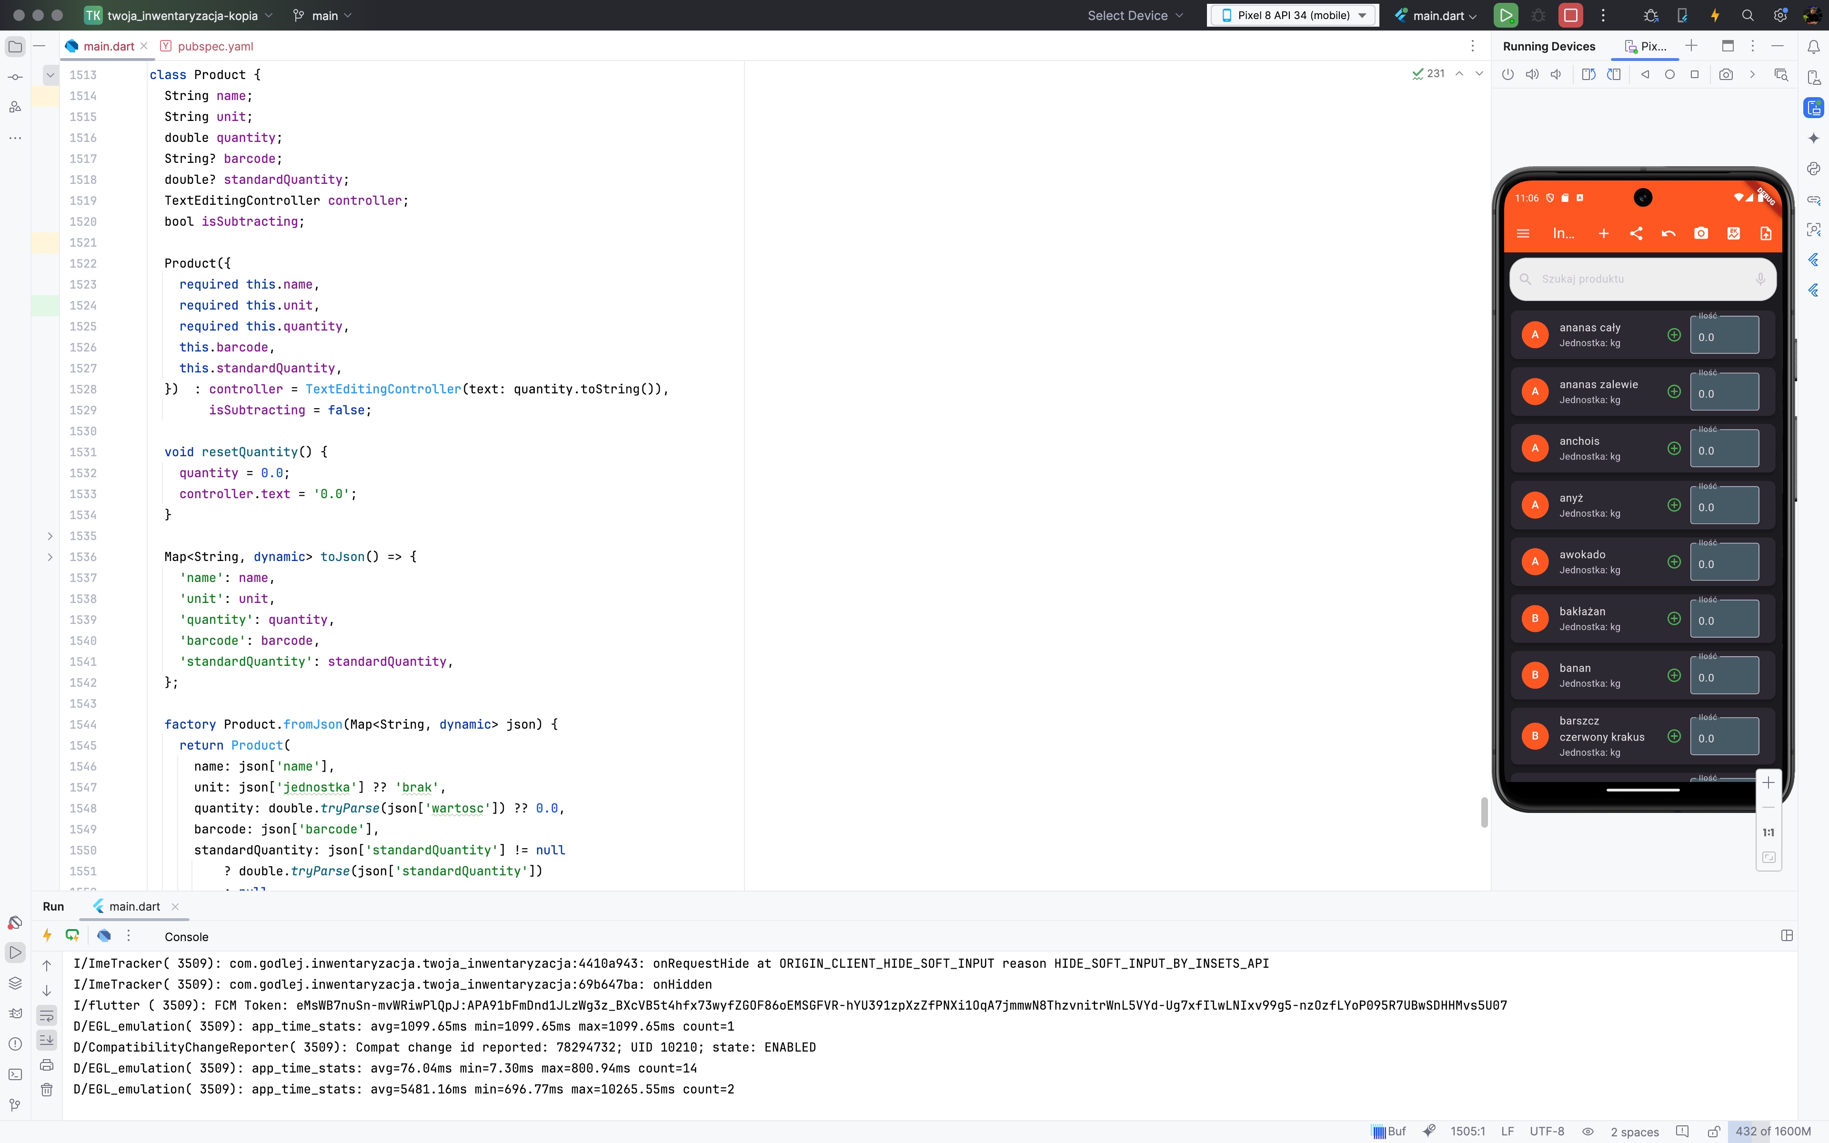Open editor tabs more-options menu
1829x1143 pixels.
point(1472,46)
